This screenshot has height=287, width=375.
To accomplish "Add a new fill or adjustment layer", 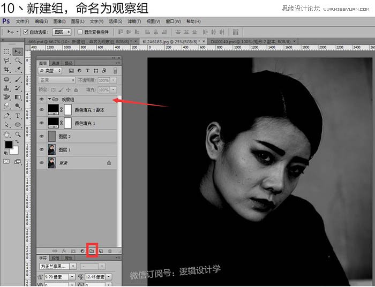I will [x=82, y=251].
